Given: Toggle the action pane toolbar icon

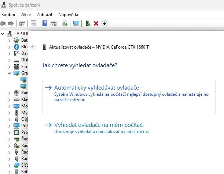Looking at the screenshot, I should 54,24.
